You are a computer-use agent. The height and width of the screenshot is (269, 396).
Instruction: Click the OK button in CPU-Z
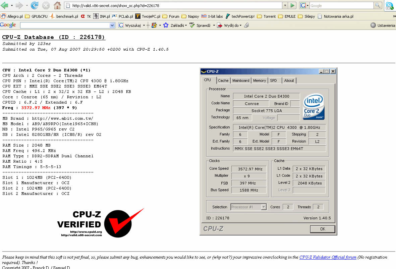[323, 229]
